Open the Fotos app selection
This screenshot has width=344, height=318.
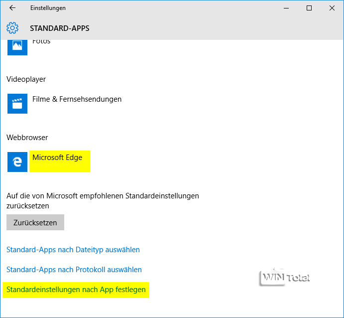[x=41, y=41]
